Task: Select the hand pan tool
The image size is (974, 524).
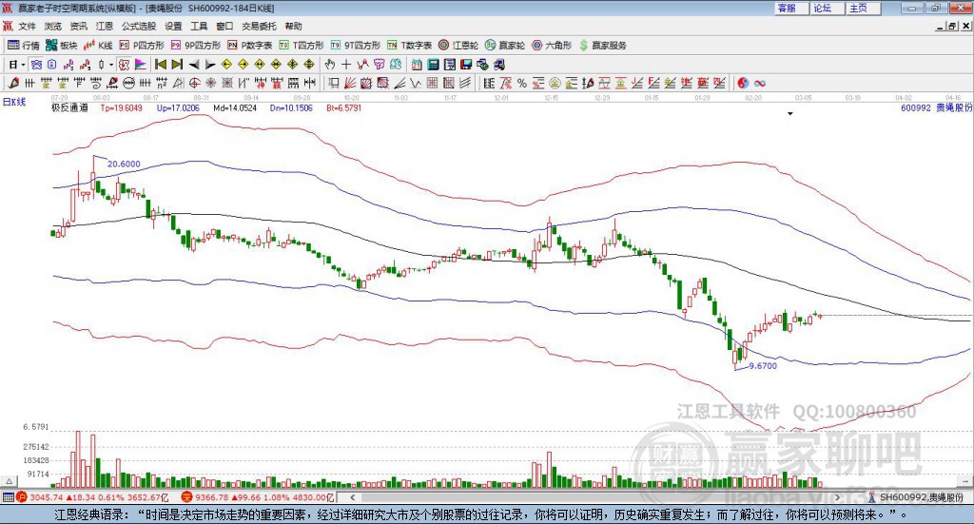Action: 329,65
